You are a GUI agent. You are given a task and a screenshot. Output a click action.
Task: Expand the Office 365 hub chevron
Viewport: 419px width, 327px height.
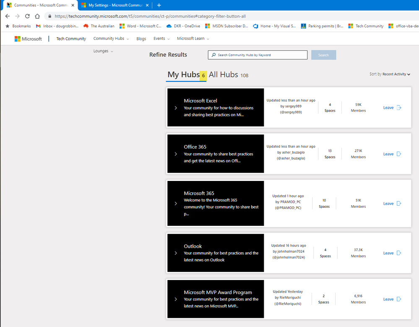176,154
